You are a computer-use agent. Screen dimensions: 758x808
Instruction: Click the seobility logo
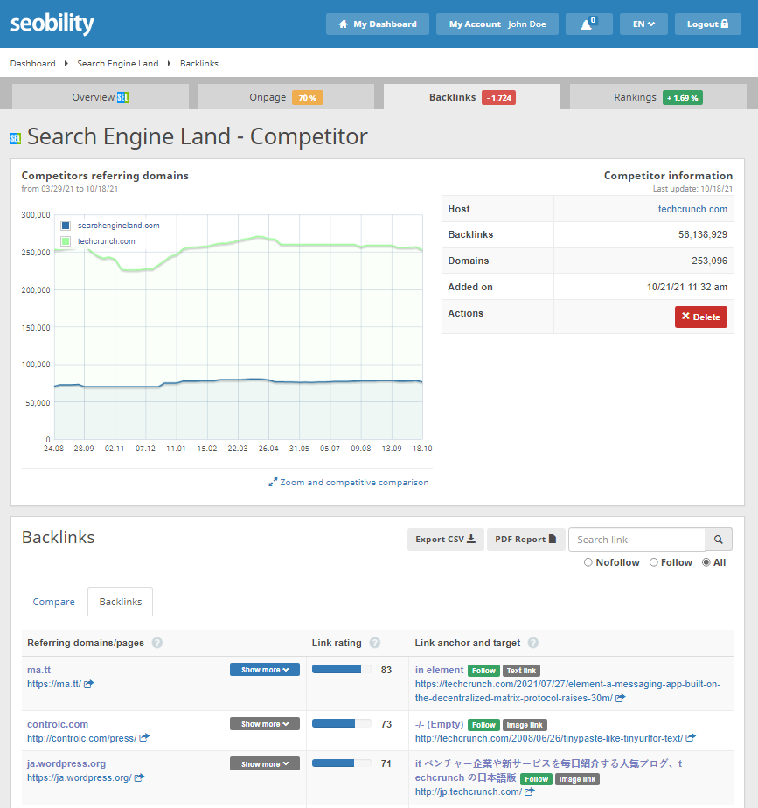(x=52, y=24)
